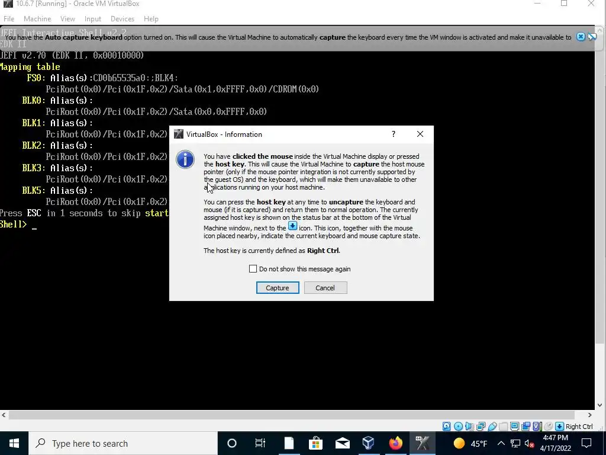Click the inline blue down-arrow icon in dialog text

(292, 226)
